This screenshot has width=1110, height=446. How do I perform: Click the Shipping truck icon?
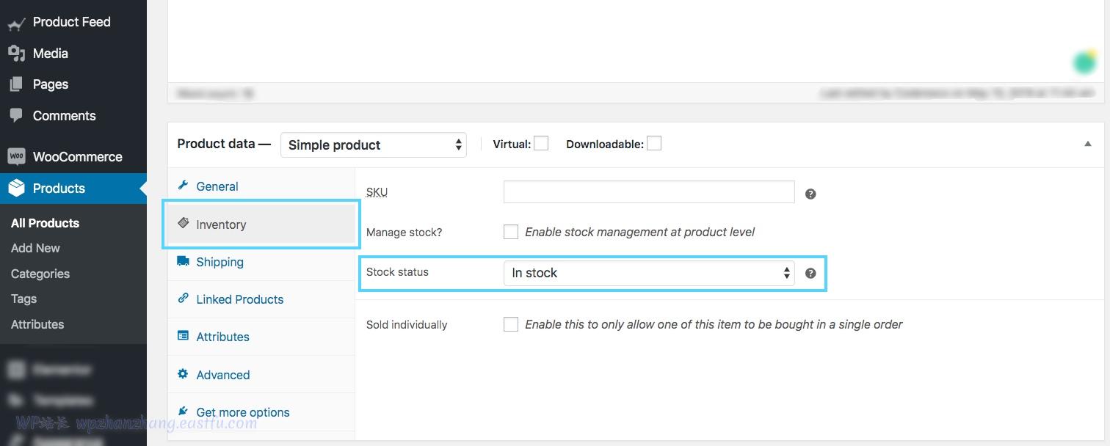(183, 262)
